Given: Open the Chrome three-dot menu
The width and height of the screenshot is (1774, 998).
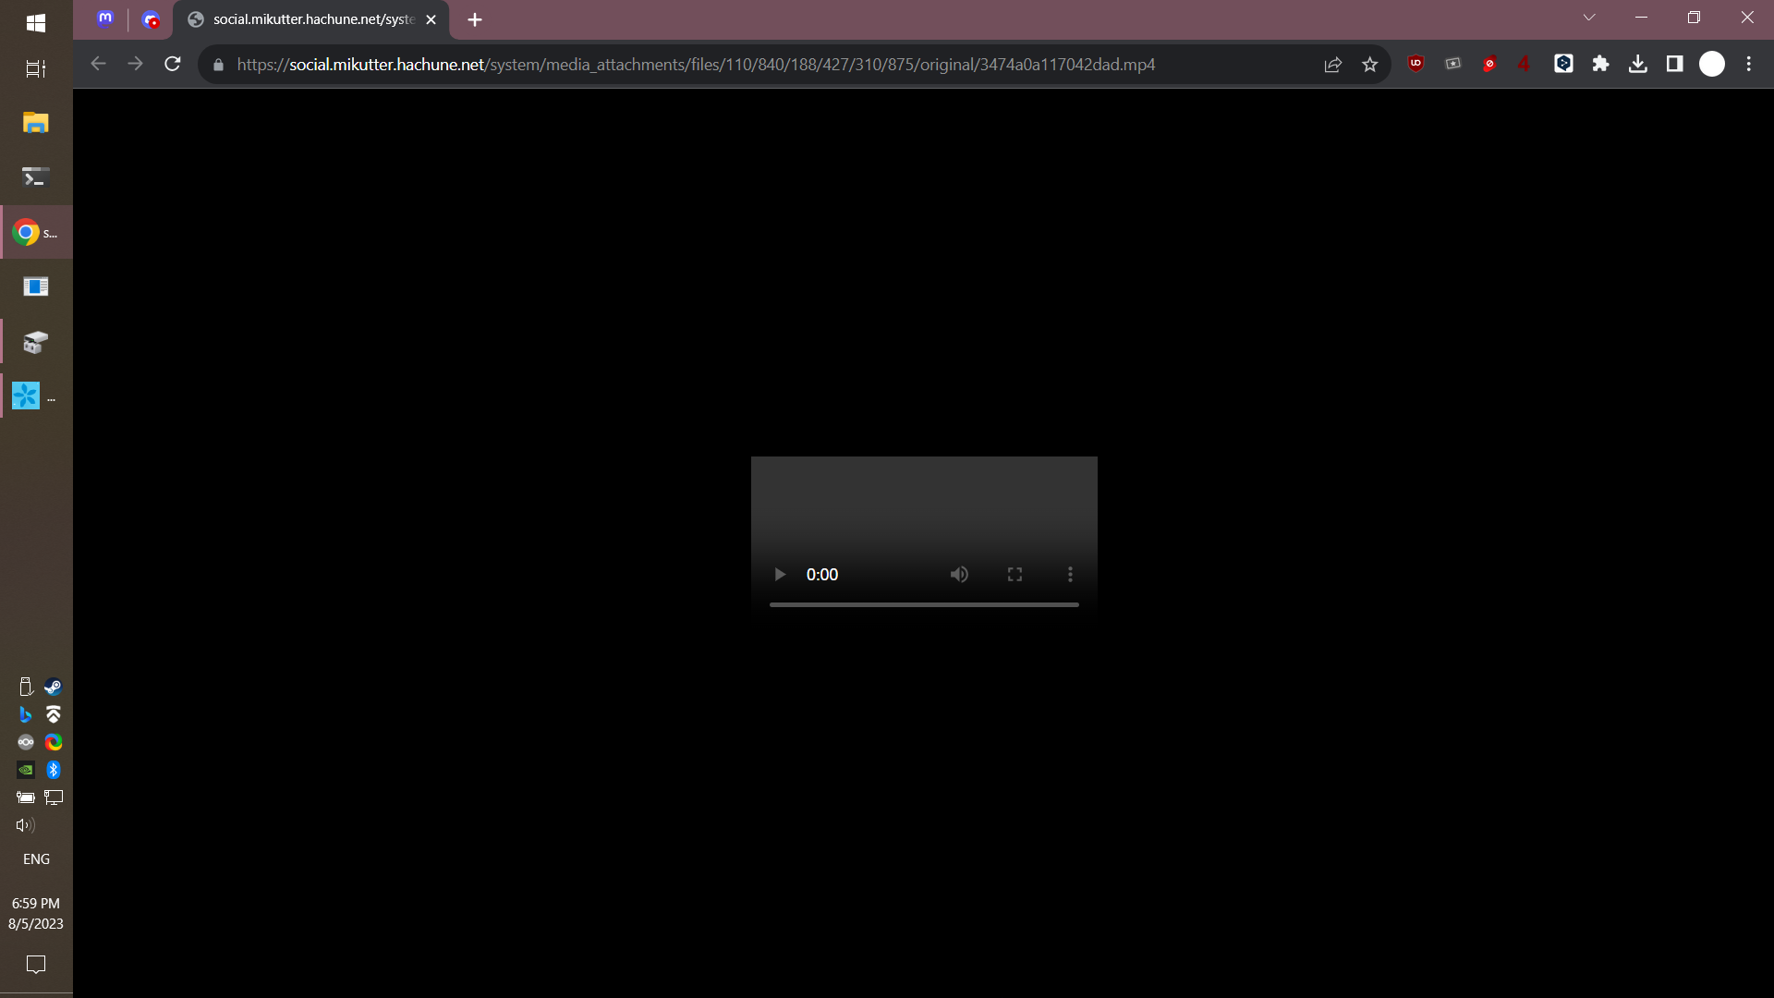Looking at the screenshot, I should 1748,64.
